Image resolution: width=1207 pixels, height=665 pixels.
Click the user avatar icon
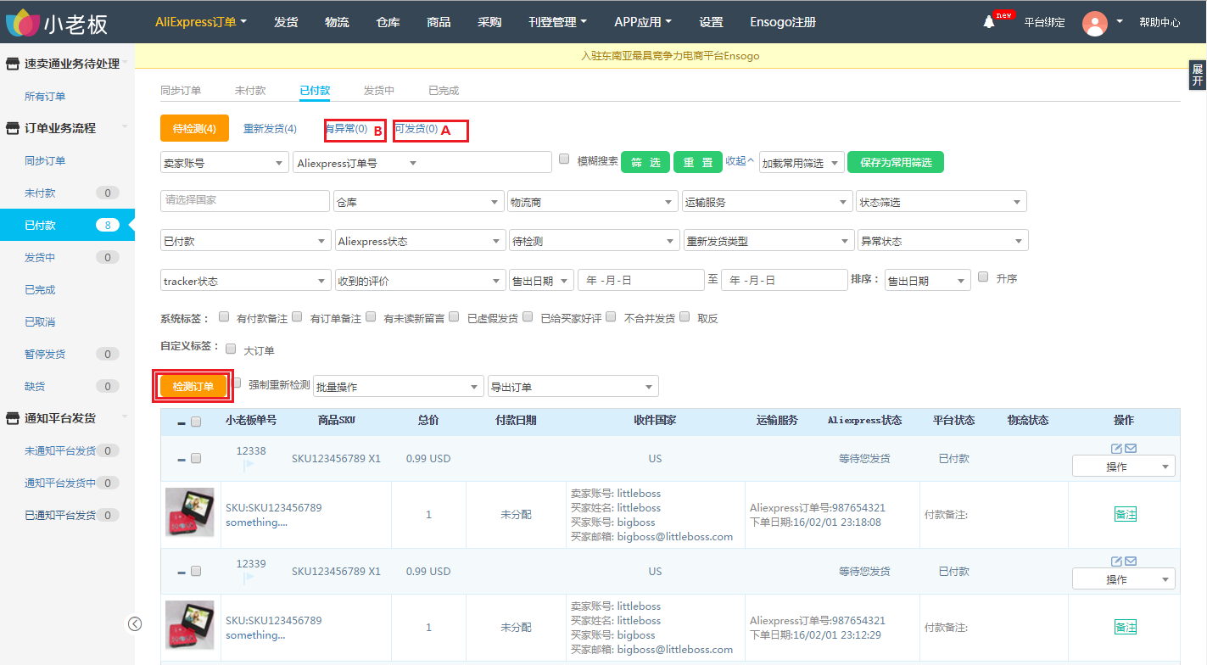tap(1095, 23)
